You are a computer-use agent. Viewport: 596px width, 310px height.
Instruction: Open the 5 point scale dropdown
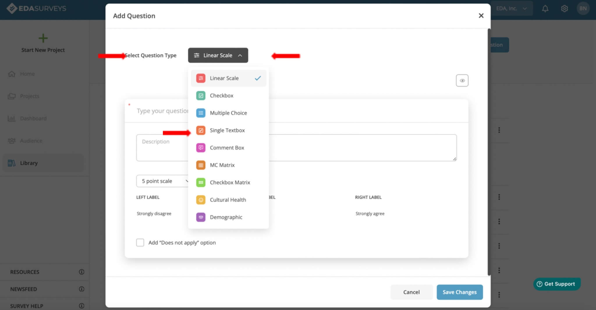click(163, 181)
